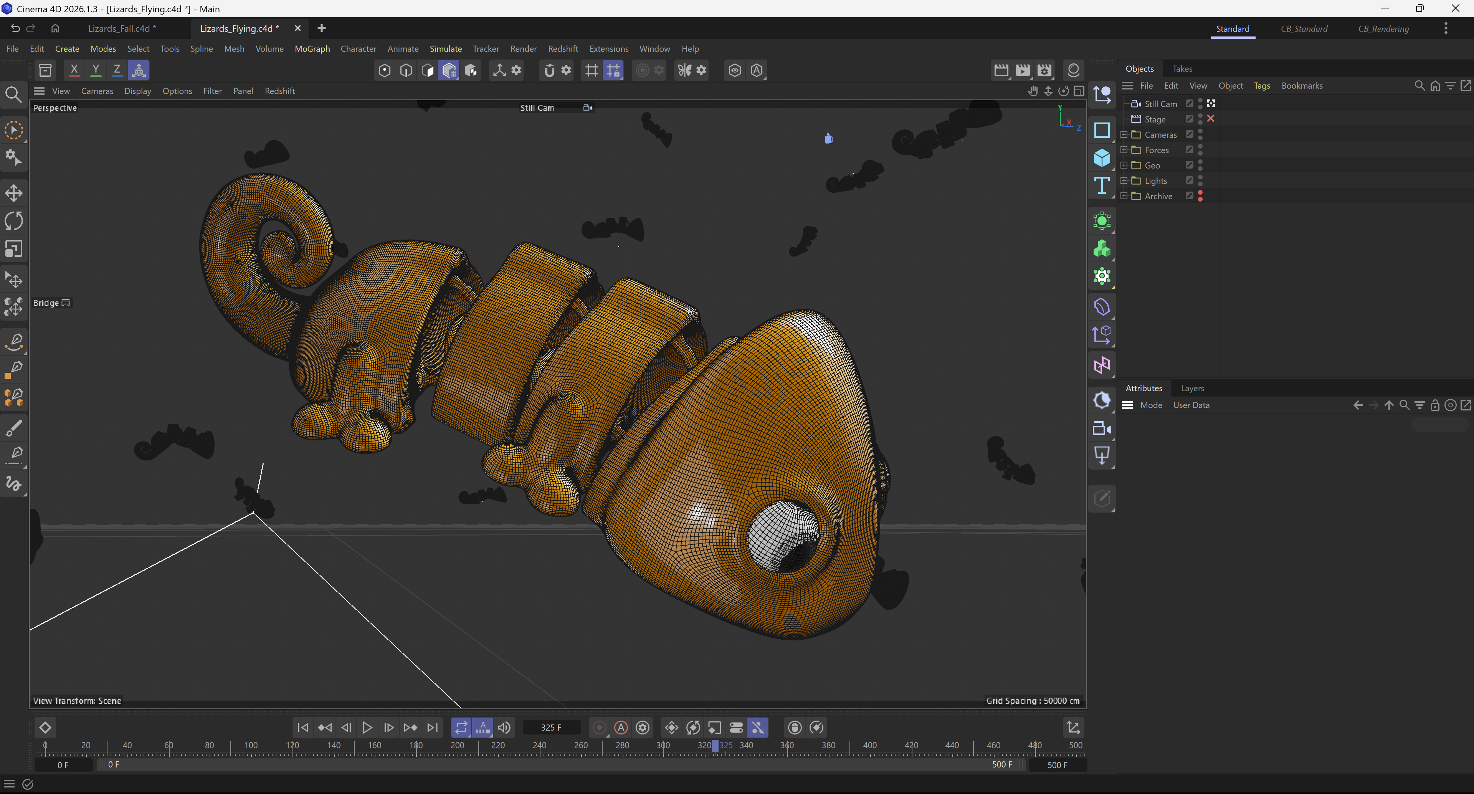Select the Move tool in left toolbar
The width and height of the screenshot is (1474, 794).
(x=14, y=193)
